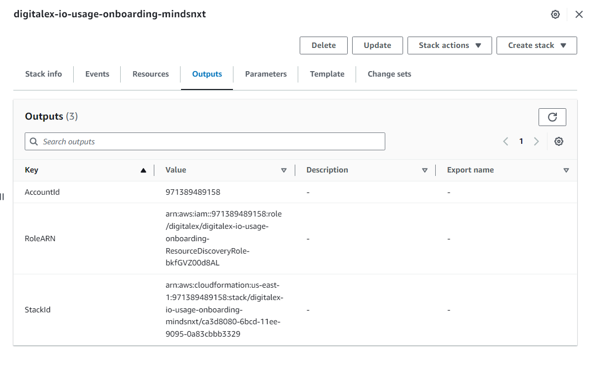The width and height of the screenshot is (592, 389).
Task: Expand the Stack actions dropdown
Action: (x=450, y=45)
